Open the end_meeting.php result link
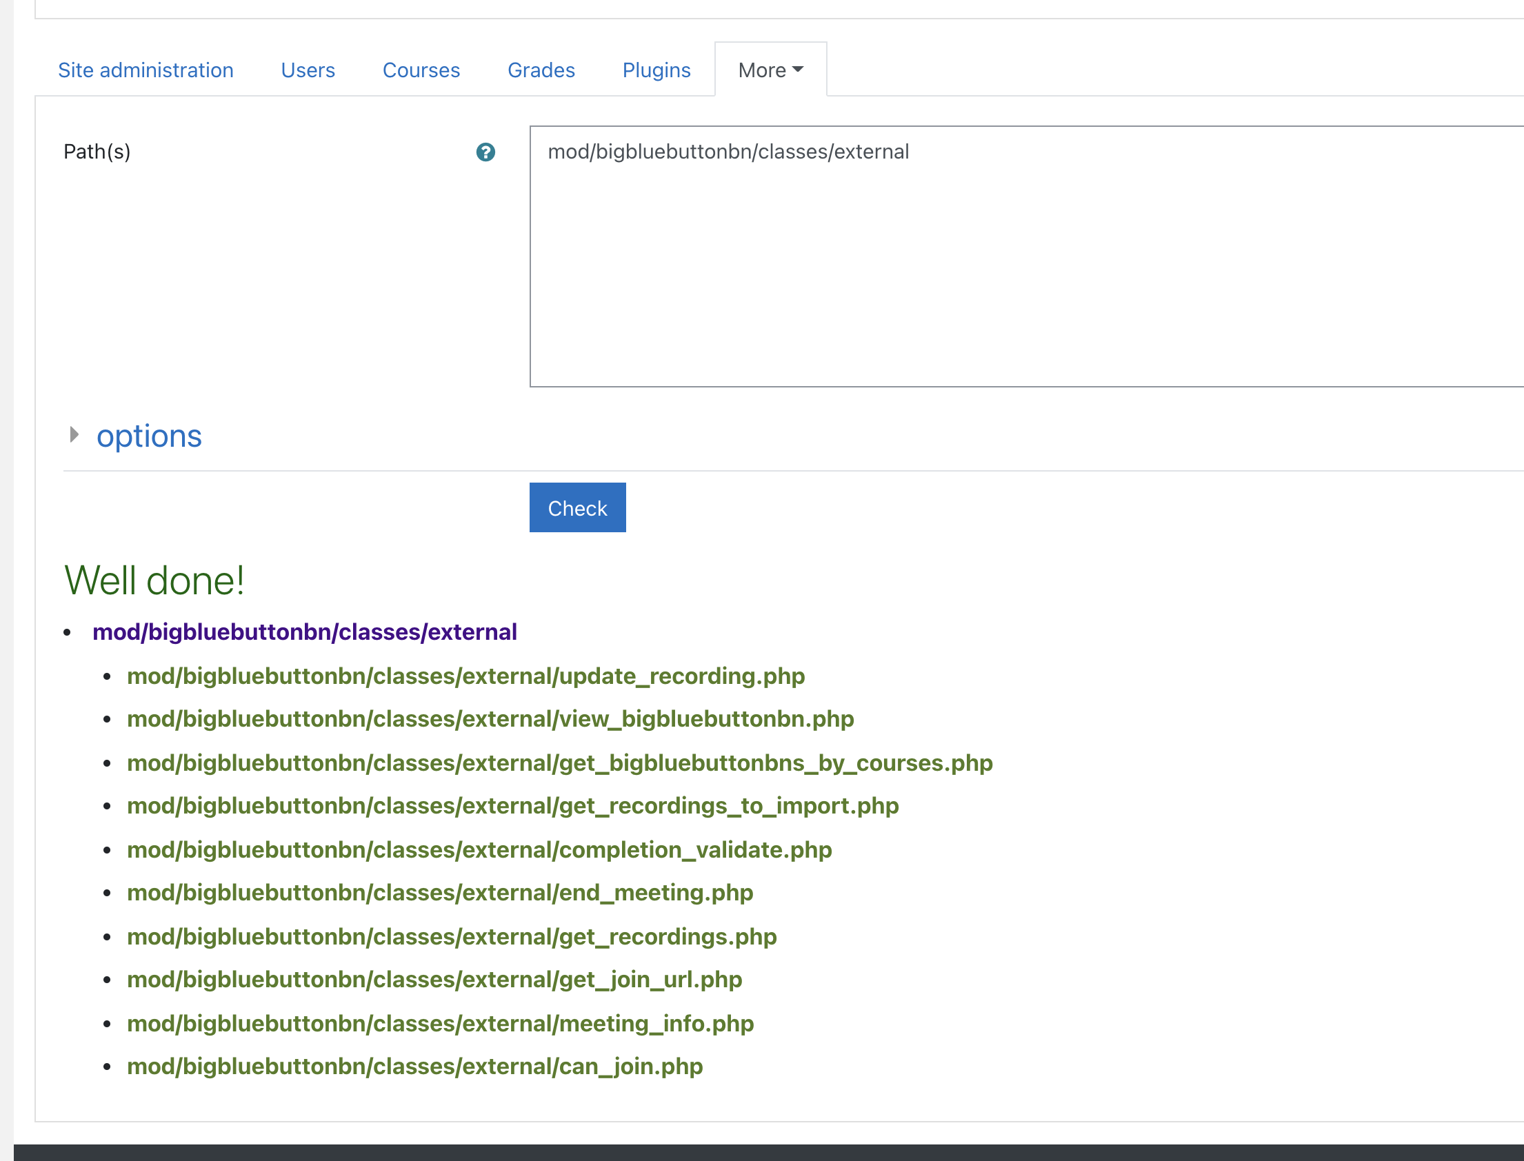The image size is (1524, 1161). [x=440, y=893]
